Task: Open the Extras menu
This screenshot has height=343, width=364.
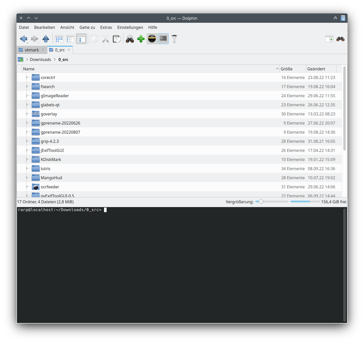Action: (106, 27)
